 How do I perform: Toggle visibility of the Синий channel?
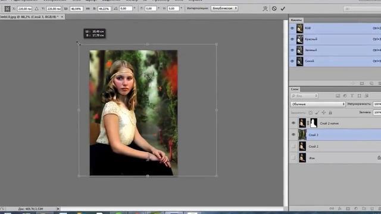coord(292,61)
